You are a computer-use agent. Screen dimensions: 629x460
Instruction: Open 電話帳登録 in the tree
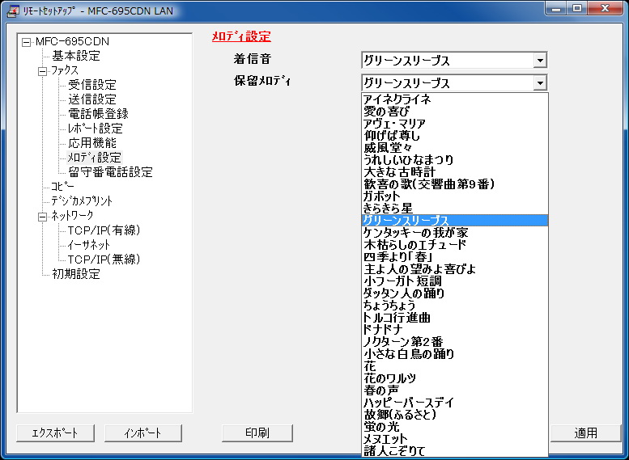click(98, 114)
